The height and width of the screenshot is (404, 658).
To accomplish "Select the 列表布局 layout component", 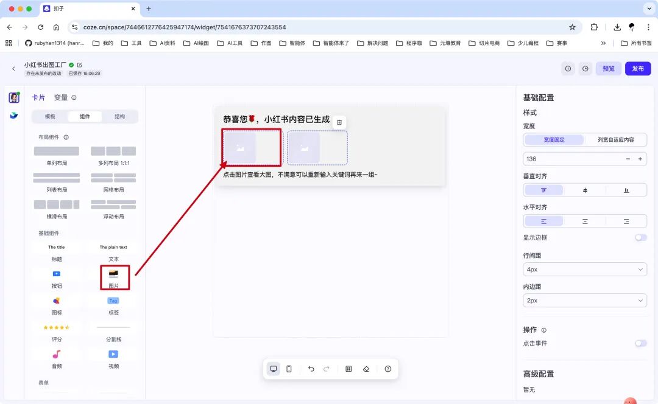I will pos(57,183).
